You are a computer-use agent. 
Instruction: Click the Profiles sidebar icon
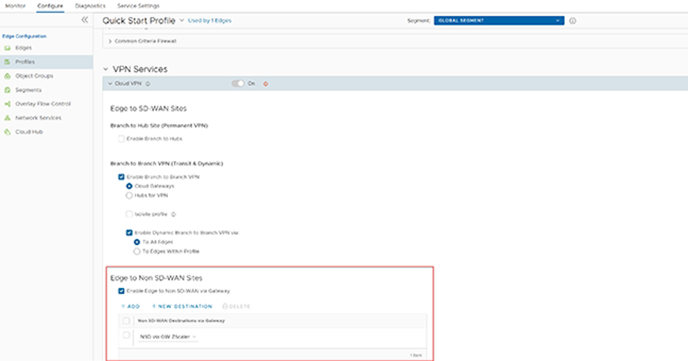tap(8, 62)
